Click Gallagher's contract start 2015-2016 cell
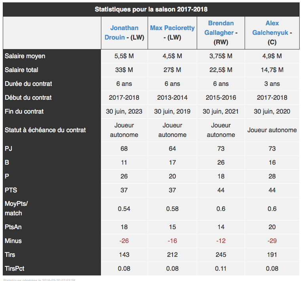The width and height of the screenshot is (304, 281). pos(221,97)
